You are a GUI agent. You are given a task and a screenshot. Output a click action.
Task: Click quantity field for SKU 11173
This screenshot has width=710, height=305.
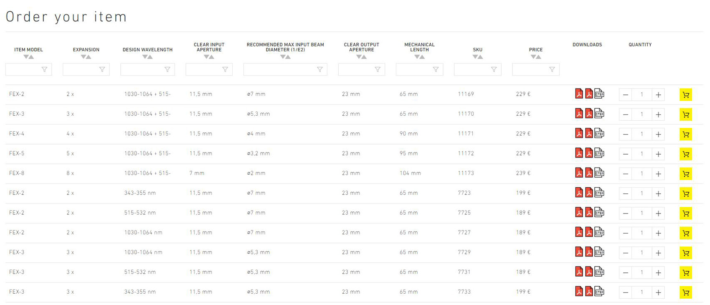coord(642,174)
